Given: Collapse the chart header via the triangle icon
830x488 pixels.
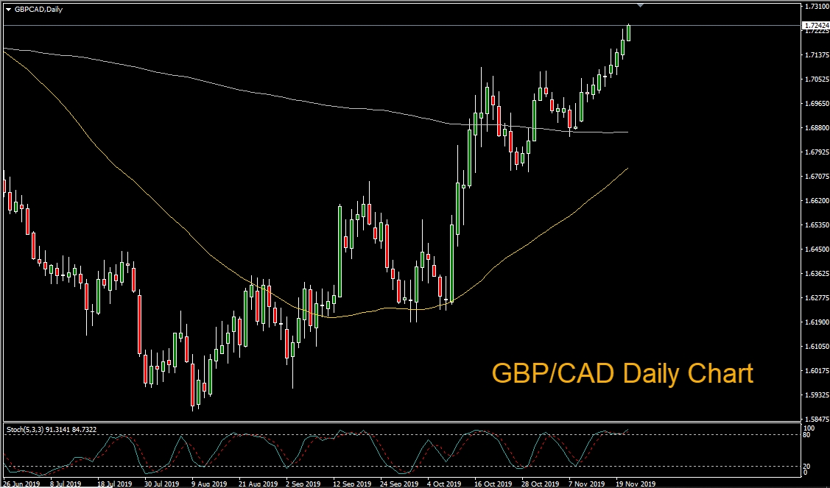Looking at the screenshot, I should click(x=7, y=10).
